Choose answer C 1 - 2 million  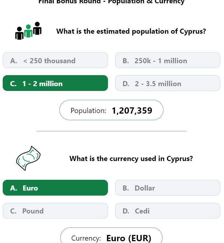coord(55,83)
